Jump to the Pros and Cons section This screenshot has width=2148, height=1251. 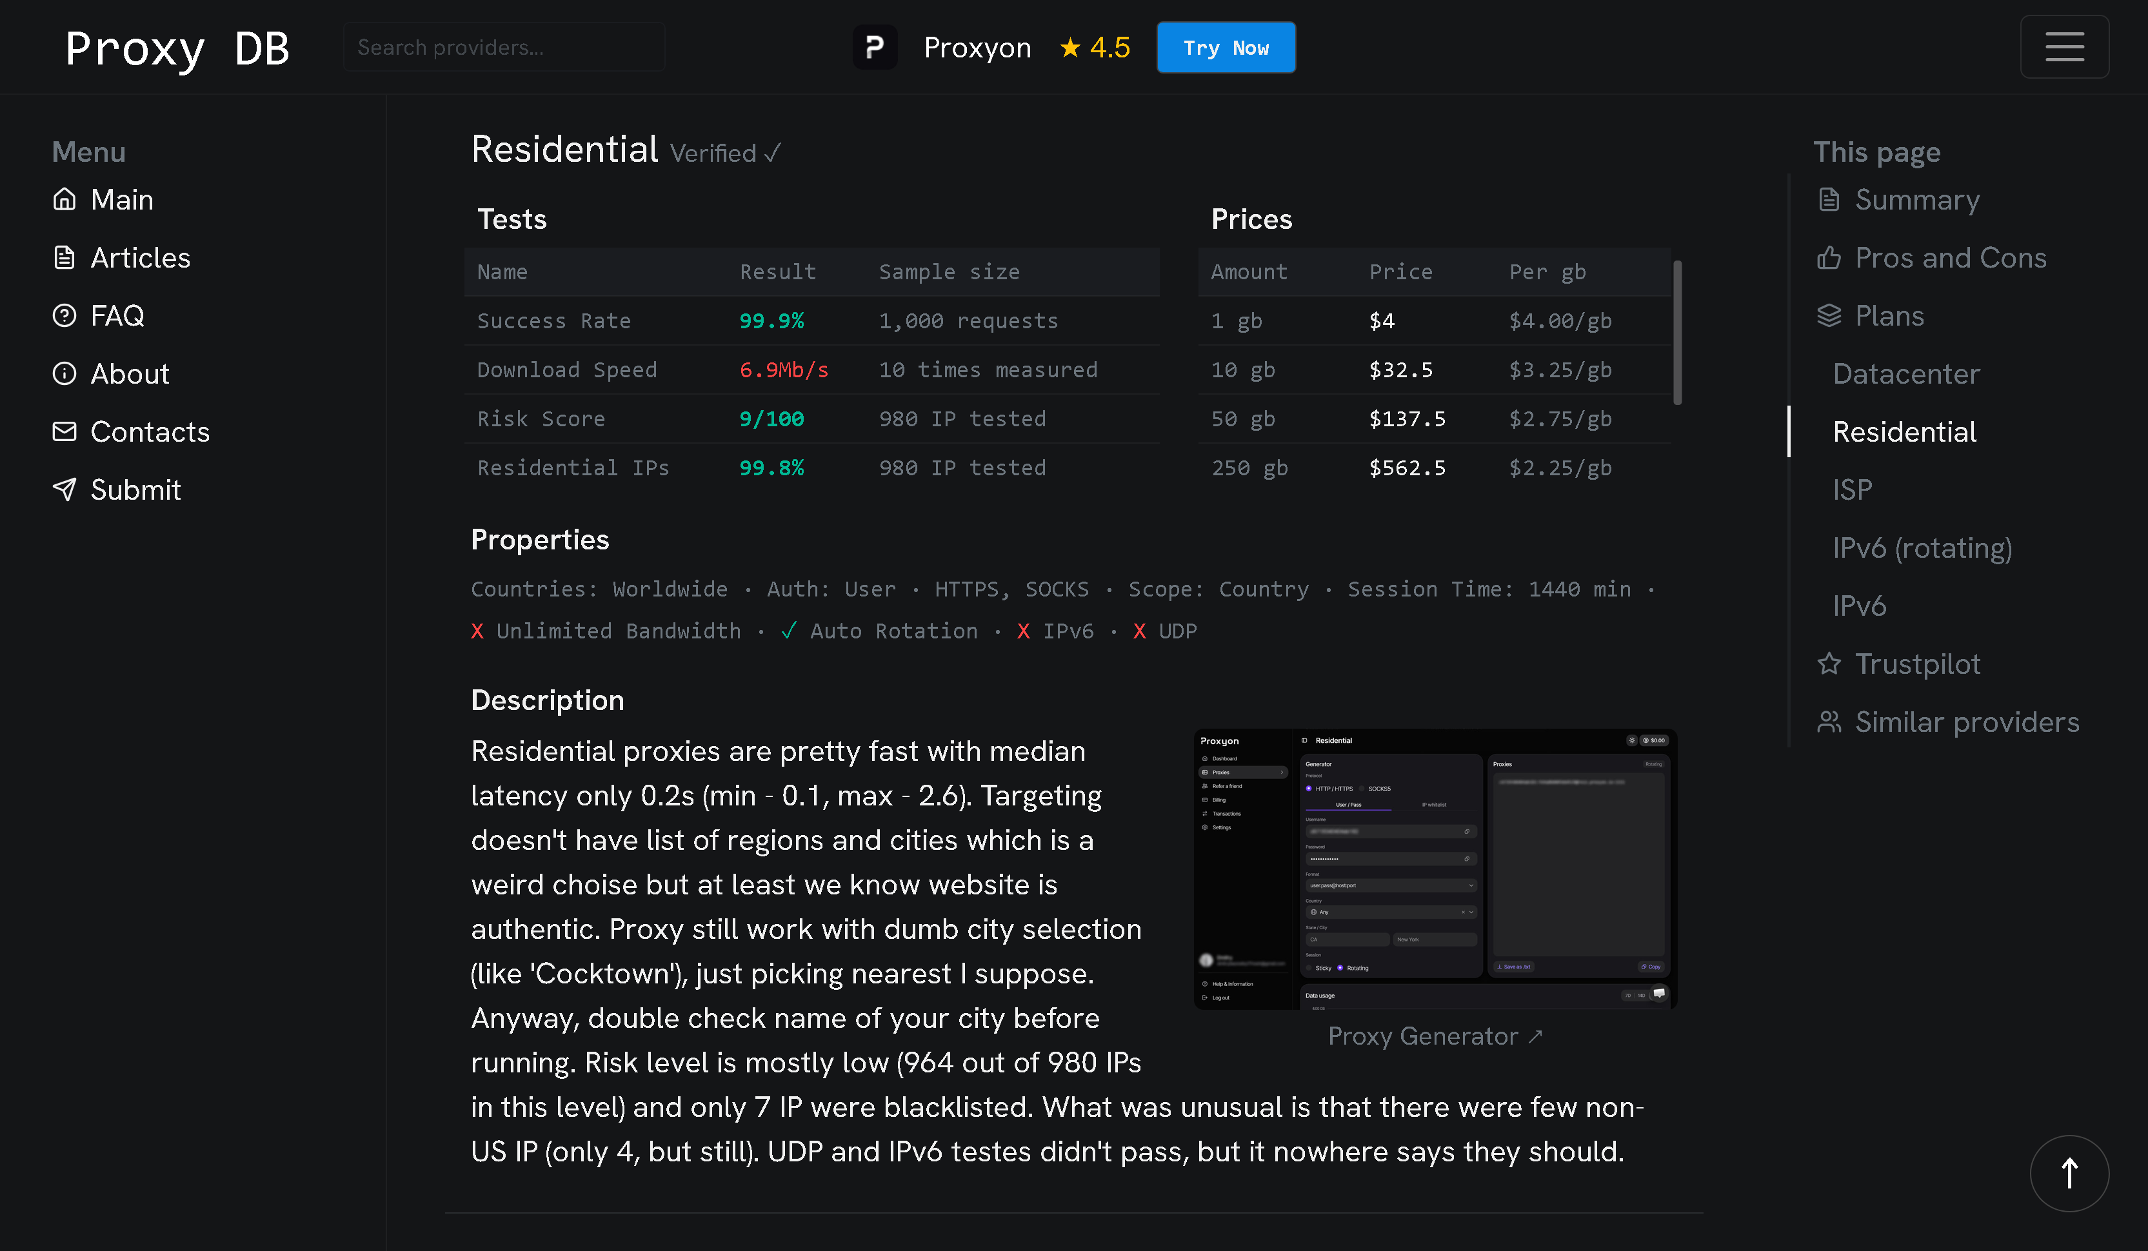[x=1950, y=257]
